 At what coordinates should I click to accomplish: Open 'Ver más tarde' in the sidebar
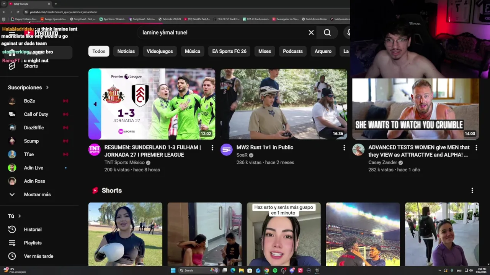point(38,256)
